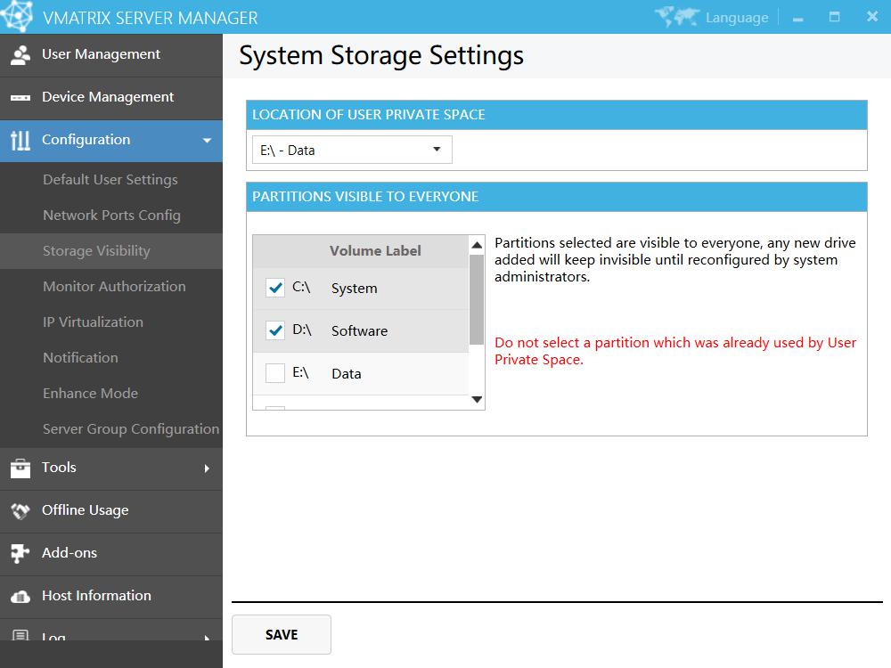Screen dimensions: 891x668
Task: Open Notification settings
Action: tap(111, 358)
